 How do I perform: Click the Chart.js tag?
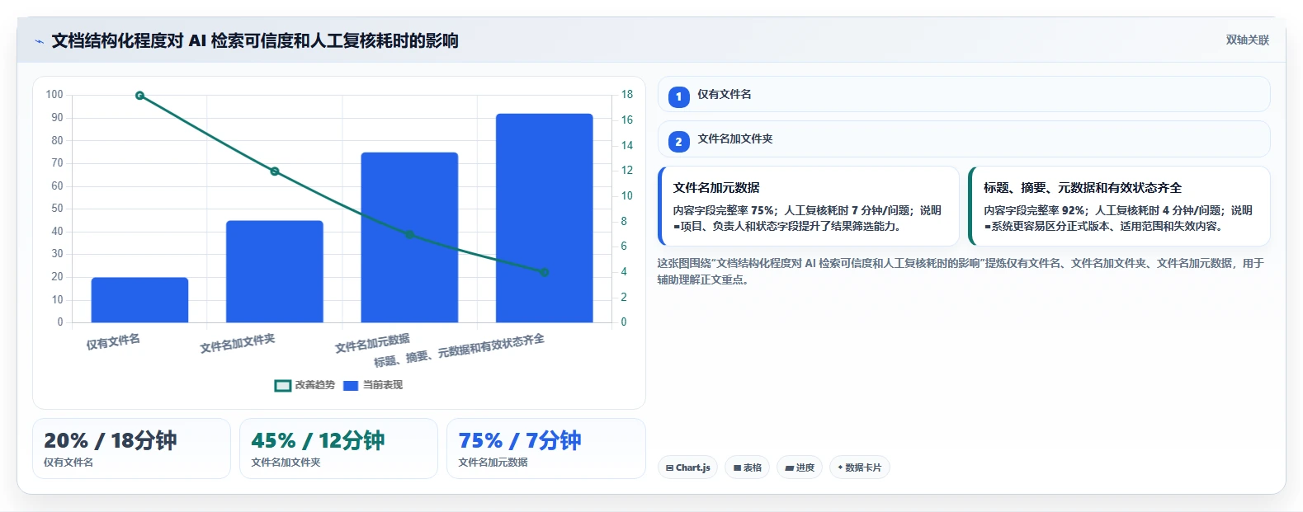click(x=687, y=467)
